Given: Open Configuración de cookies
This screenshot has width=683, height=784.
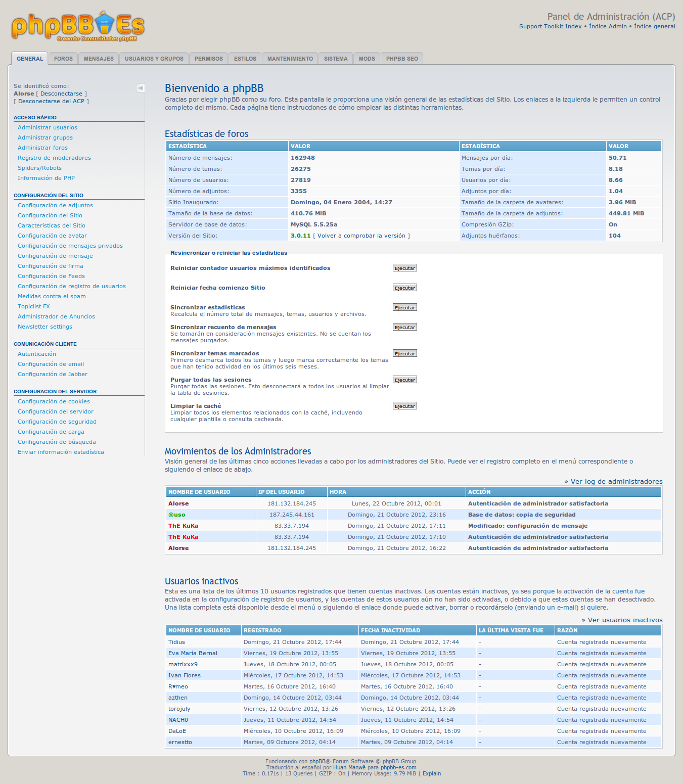Looking at the screenshot, I should (54, 401).
